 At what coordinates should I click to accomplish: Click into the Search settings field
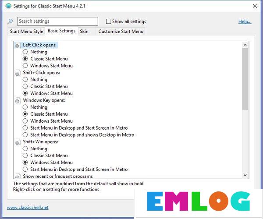pos(57,21)
